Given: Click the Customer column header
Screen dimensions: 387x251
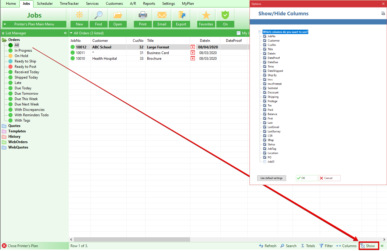Looking at the screenshot, I should 108,41.
